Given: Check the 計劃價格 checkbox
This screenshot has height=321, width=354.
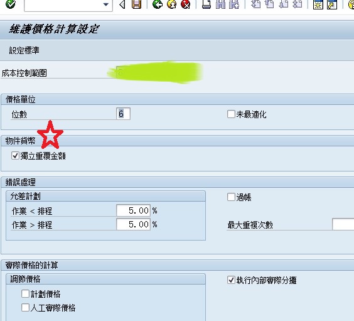Looking at the screenshot, I should [25, 294].
